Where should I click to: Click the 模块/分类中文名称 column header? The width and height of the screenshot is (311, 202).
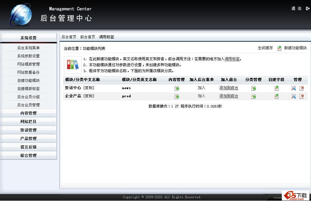(x=83, y=80)
